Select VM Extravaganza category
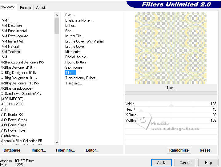Screen dimensions: 221x167 click(x=15, y=36)
